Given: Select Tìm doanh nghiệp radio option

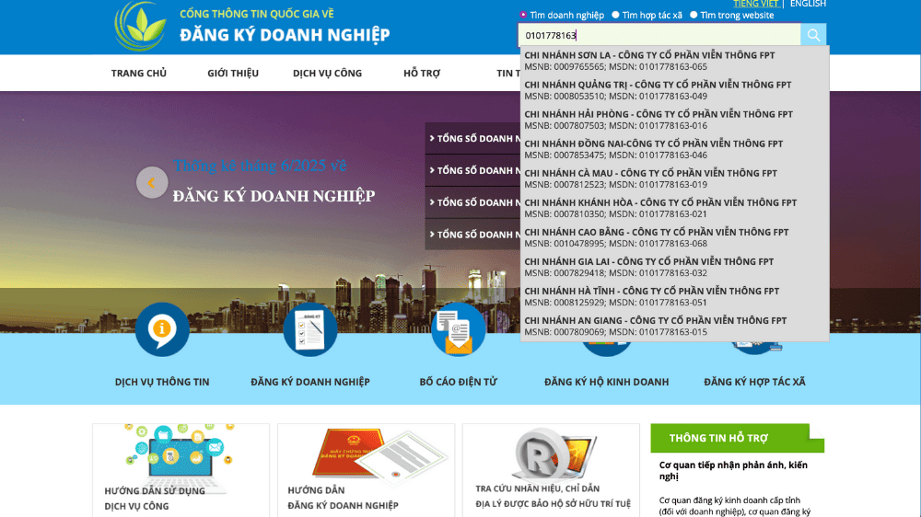Looking at the screenshot, I should (x=523, y=16).
